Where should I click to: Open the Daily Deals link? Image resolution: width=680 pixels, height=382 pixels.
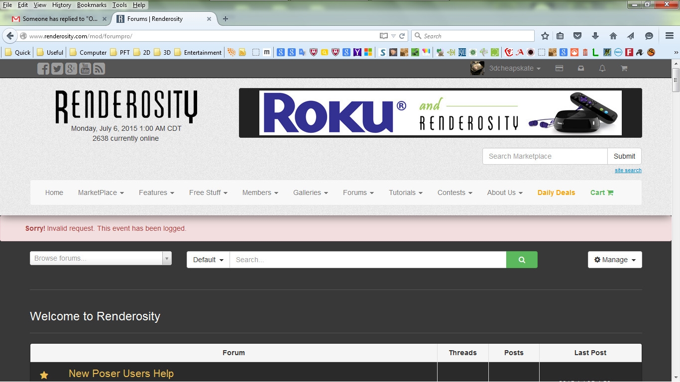pyautogui.click(x=556, y=192)
